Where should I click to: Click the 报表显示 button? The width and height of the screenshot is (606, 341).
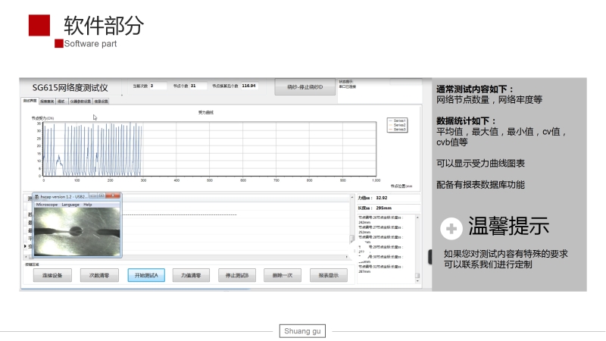pos(328,275)
